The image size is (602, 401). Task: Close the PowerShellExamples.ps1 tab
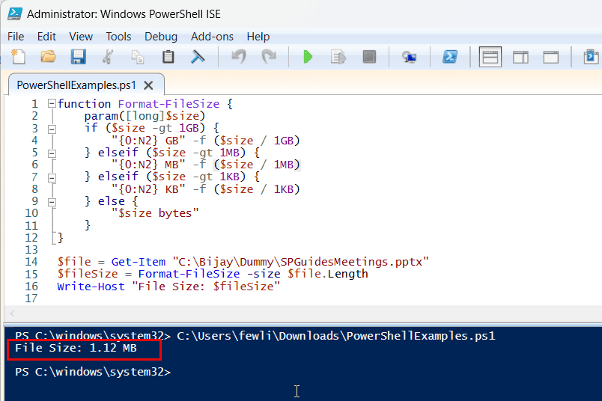pos(148,85)
